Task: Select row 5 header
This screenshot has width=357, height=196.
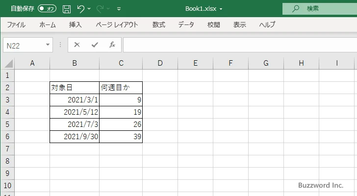Action: click(7, 124)
